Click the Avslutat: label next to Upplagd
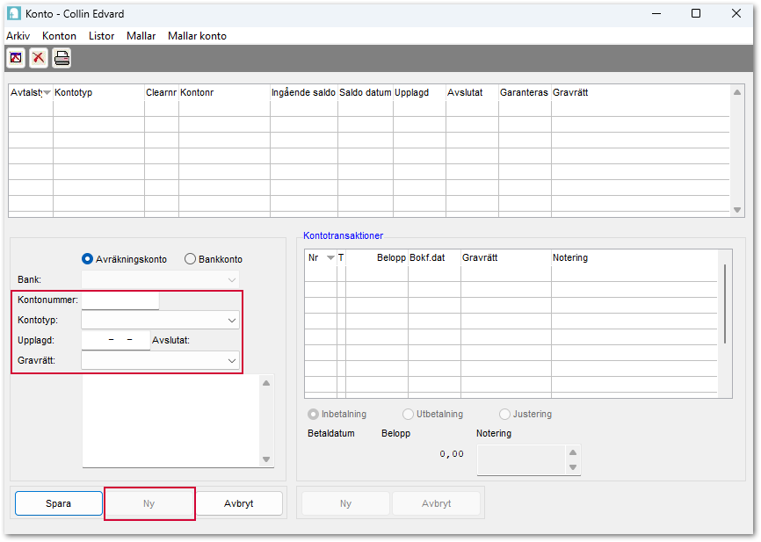The height and width of the screenshot is (542, 761). tap(170, 340)
